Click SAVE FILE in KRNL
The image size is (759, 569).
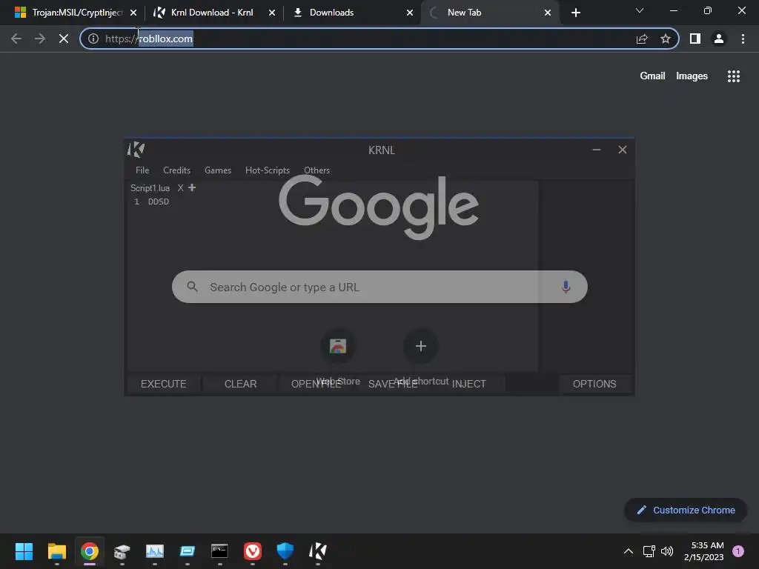click(x=393, y=384)
